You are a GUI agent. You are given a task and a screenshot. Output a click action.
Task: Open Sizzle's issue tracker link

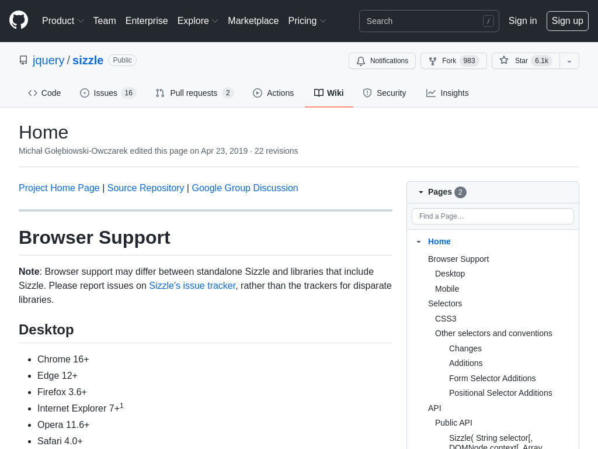192,285
